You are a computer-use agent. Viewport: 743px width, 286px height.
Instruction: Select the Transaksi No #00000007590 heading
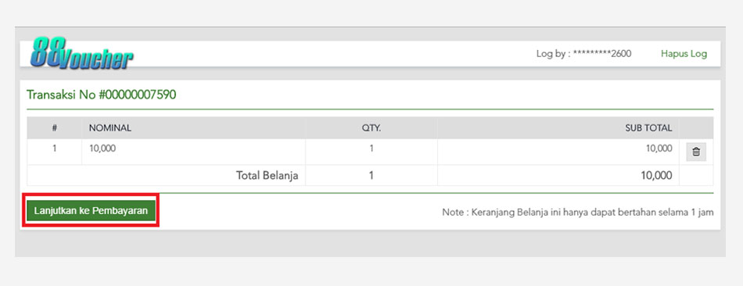(102, 95)
